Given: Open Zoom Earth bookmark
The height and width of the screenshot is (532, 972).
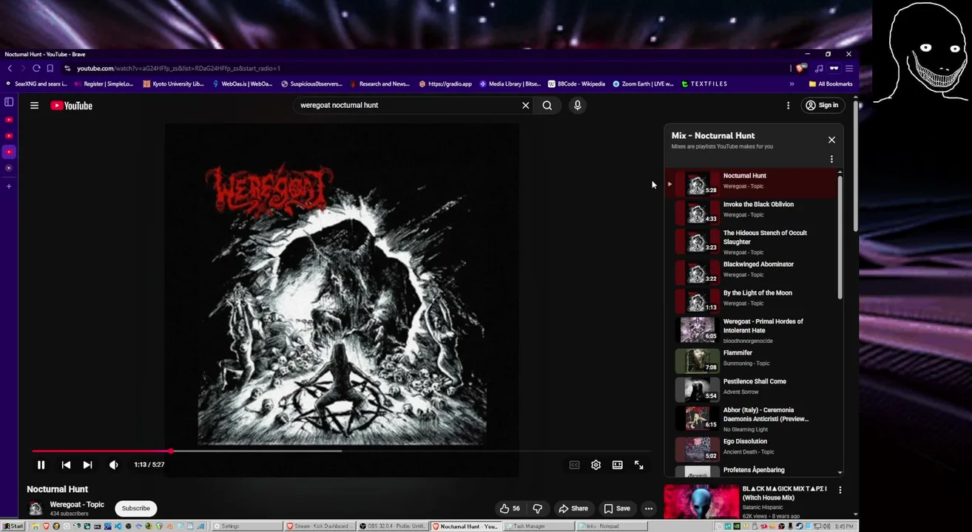Looking at the screenshot, I should point(643,84).
